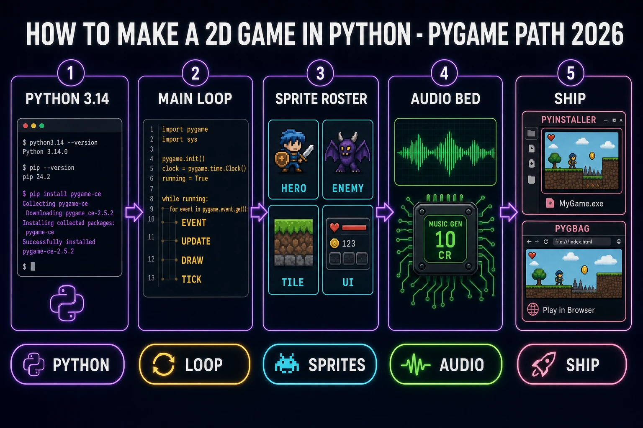Open the MyGame.exe file label
Viewport: 643px width, 428px height.
(x=581, y=204)
